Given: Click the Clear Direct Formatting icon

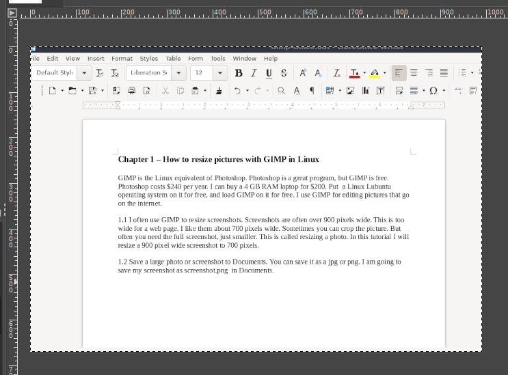Looking at the screenshot, I should pos(336,73).
